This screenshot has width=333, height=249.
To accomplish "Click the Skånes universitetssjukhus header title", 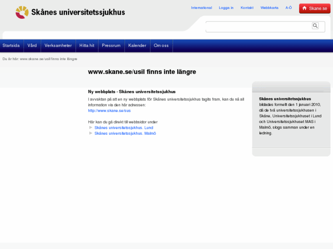I will pyautogui.click(x=78, y=12).
